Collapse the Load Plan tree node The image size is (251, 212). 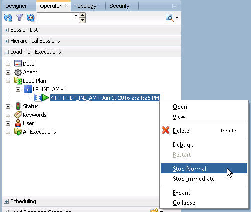pos(8,81)
